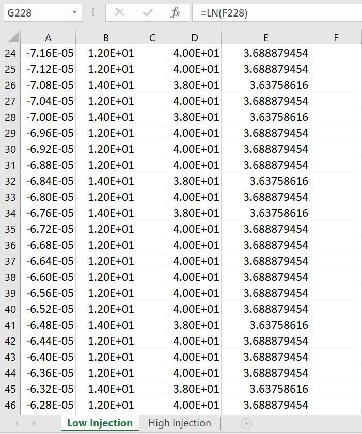Click cell A33 with -6.80E-05
The height and width of the screenshot is (434, 362).
coord(48,197)
